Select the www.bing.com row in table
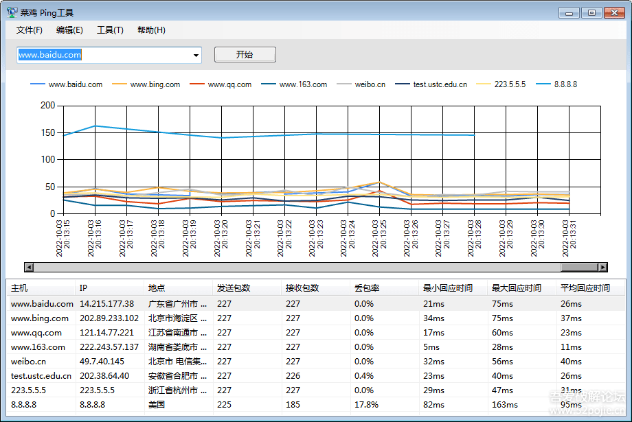The image size is (632, 422). [x=40, y=318]
